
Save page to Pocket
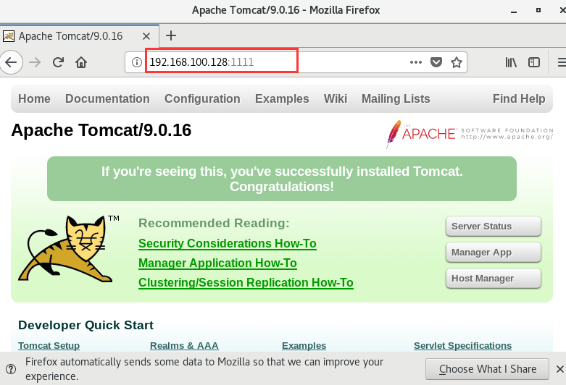coord(436,62)
